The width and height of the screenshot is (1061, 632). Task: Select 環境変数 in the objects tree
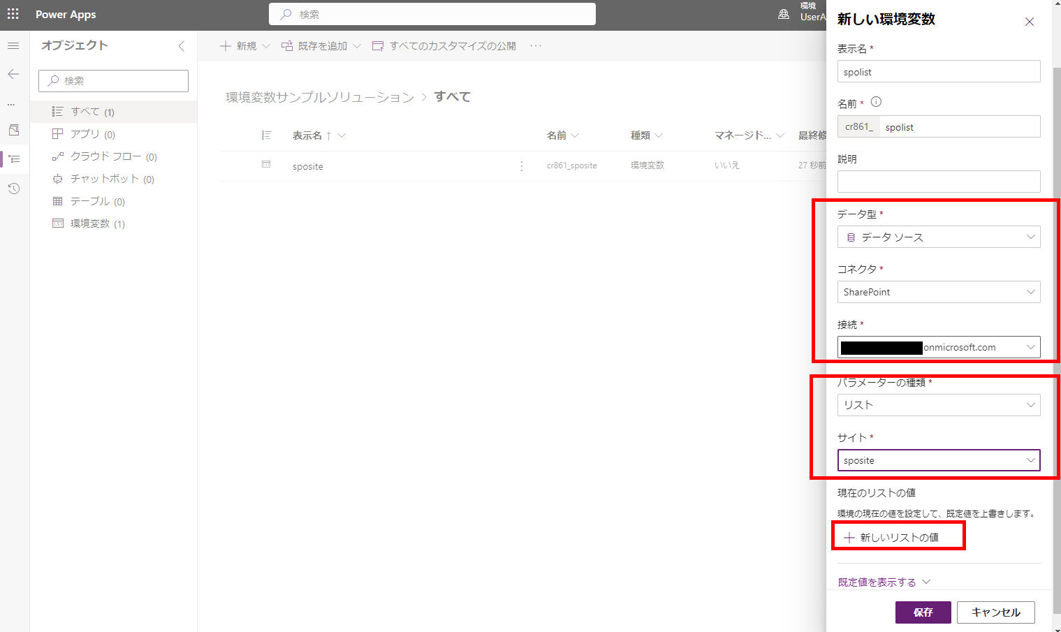pyautogui.click(x=90, y=223)
